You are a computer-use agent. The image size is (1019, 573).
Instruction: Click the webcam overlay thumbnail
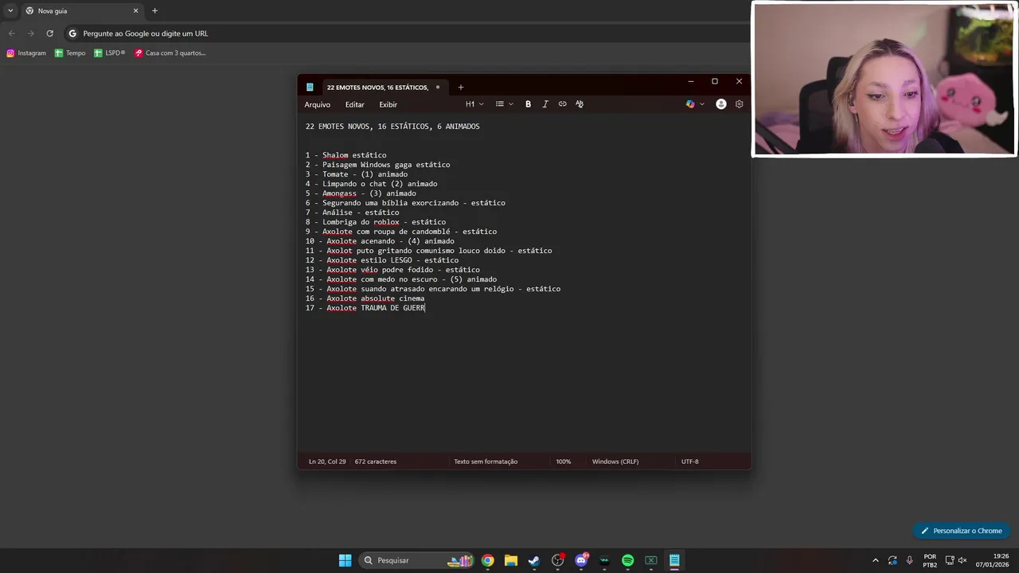point(884,79)
